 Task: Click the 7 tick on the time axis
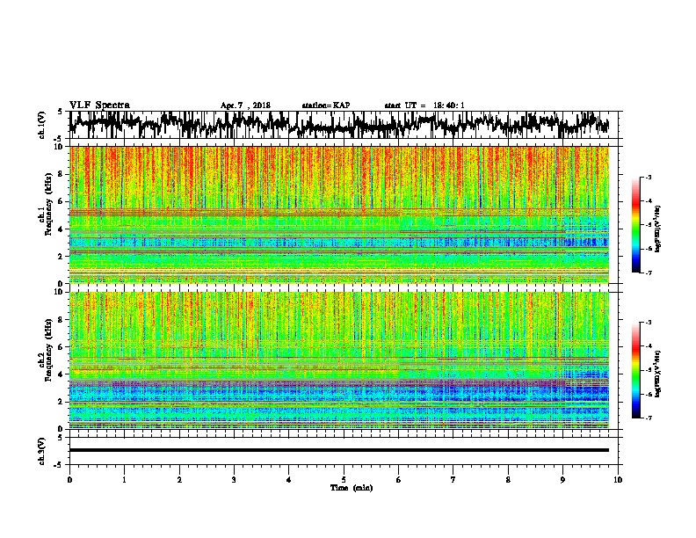tap(453, 480)
